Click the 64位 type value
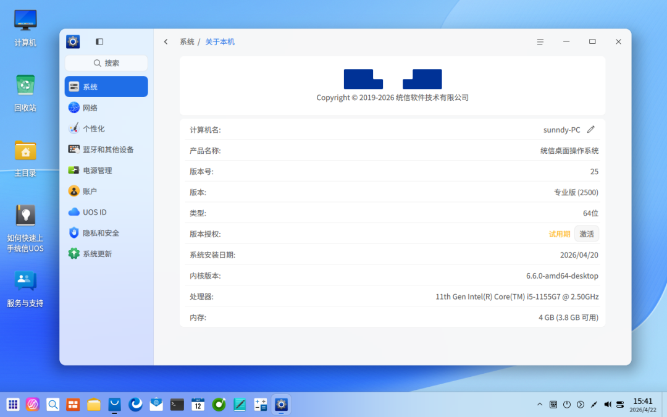 tap(590, 213)
